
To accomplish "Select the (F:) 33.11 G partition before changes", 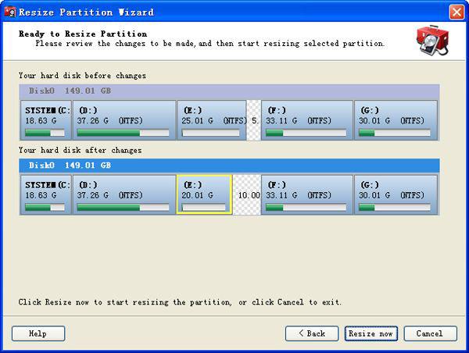I will pyautogui.click(x=306, y=119).
